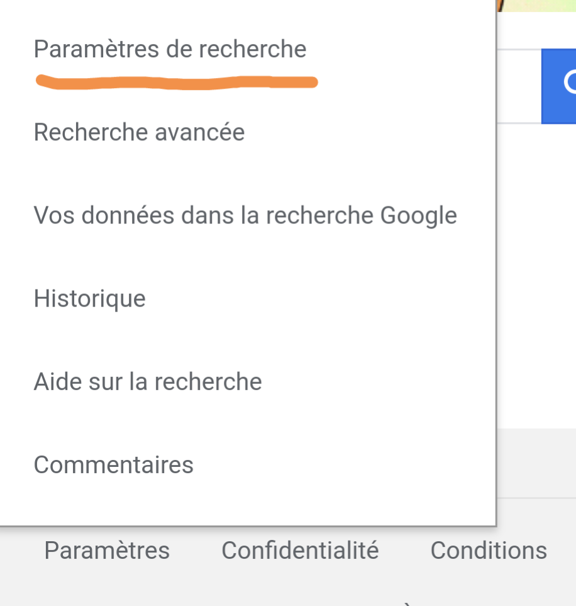Open the Confidentialité footer link
This screenshot has height=606, width=576.
[x=300, y=551]
